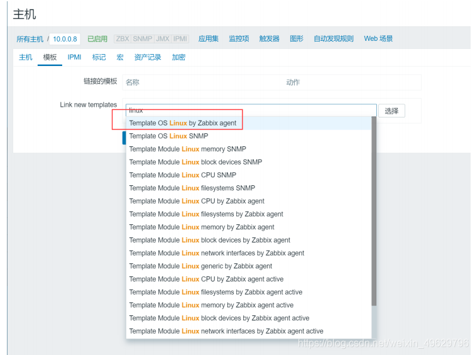Open the 应用集 link

[209, 39]
